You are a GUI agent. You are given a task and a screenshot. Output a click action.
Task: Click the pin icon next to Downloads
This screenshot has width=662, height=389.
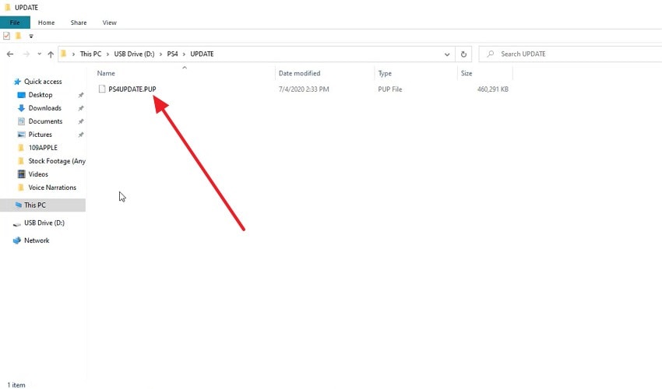pos(81,108)
